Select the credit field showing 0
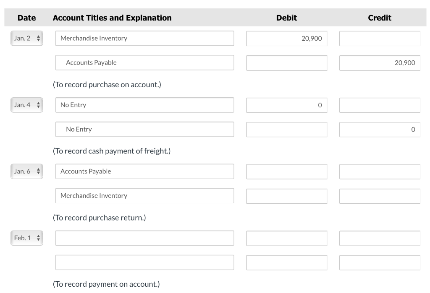 coord(379,129)
